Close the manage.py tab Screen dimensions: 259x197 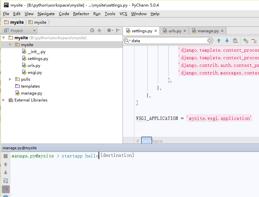222,31
